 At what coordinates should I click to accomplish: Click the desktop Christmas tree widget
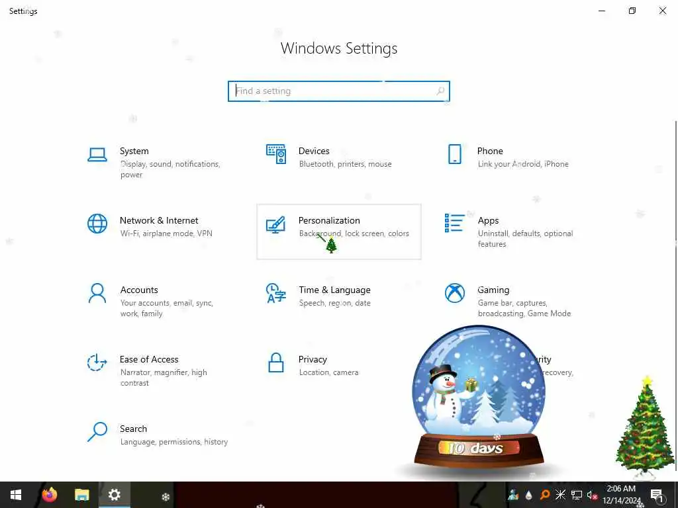644,429
